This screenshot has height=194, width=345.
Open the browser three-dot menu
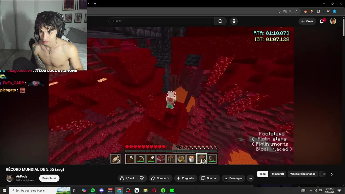point(341,11)
